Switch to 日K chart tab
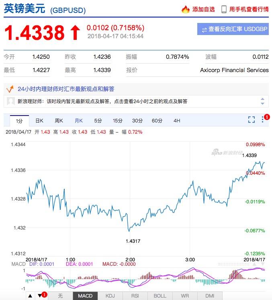The height and width of the screenshot is (300, 272). point(39,120)
